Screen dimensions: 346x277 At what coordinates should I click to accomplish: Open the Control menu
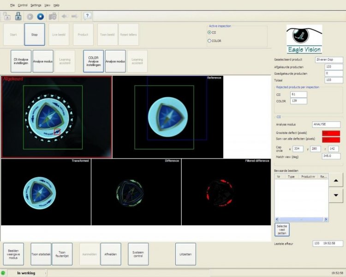point(23,5)
